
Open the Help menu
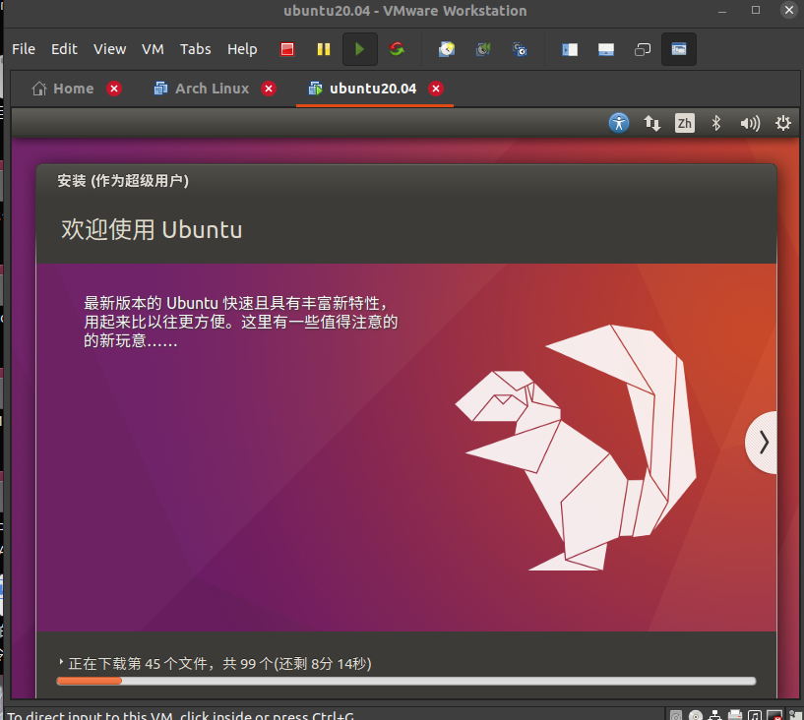[242, 49]
